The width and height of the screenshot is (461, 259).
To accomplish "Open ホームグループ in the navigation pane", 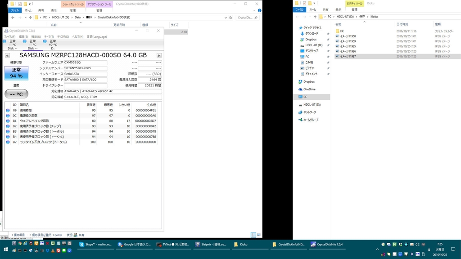I will point(311,120).
